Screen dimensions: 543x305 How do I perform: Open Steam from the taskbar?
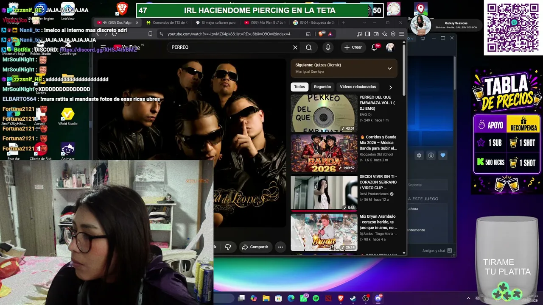coord(353,298)
